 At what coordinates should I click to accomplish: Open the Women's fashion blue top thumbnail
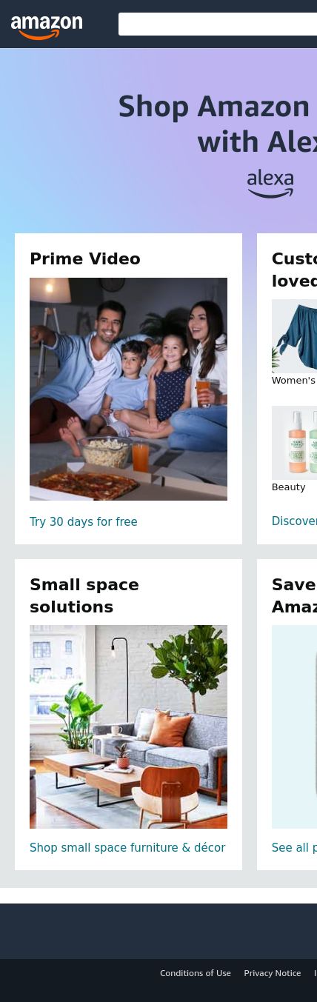(294, 336)
